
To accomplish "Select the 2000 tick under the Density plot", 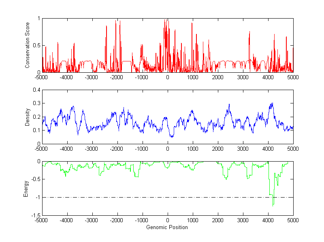I will pyautogui.click(x=218, y=149).
